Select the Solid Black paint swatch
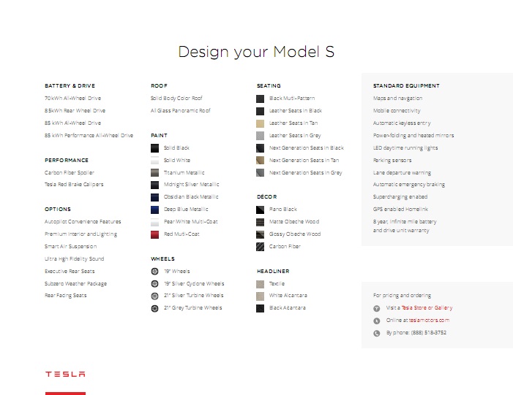The height and width of the screenshot is (395, 513). 154,148
